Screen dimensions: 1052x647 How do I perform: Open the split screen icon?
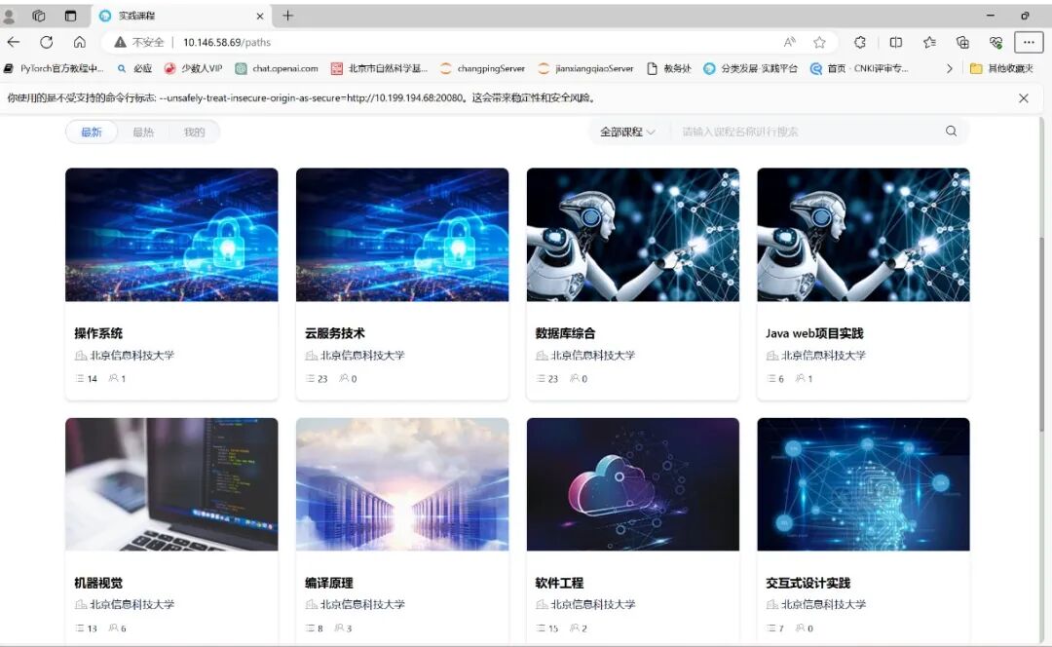click(x=896, y=42)
